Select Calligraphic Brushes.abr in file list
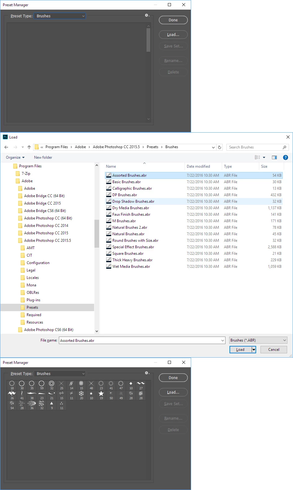 click(194, 188)
